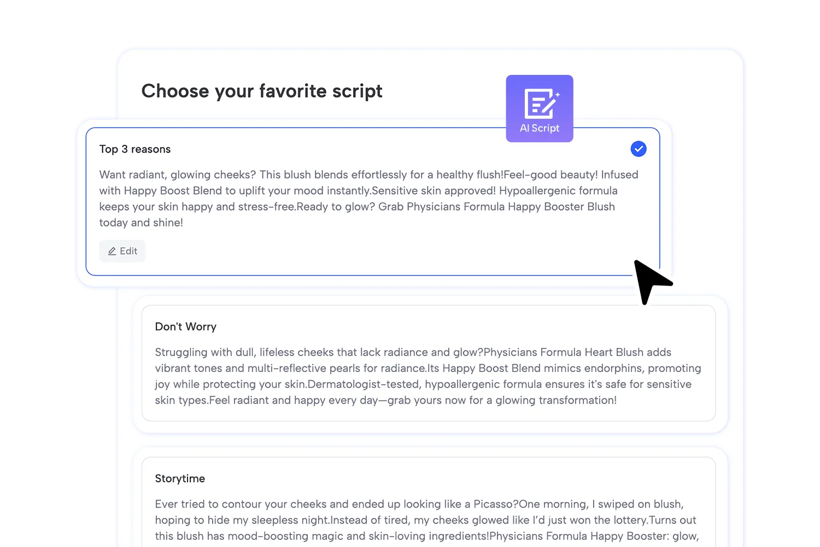Click the pencil icon beside Edit
The image size is (820, 547).
[112, 251]
